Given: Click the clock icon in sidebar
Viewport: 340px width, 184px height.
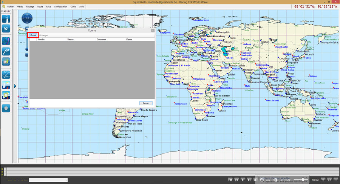Looking at the screenshot, I should (6, 95).
